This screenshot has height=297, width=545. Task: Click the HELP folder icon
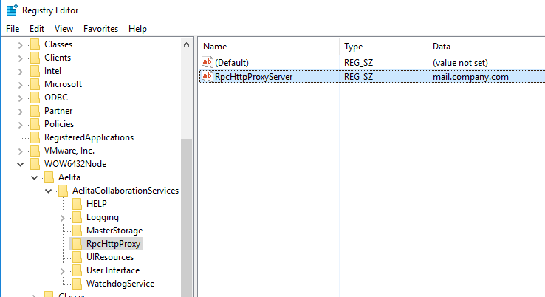pos(77,204)
